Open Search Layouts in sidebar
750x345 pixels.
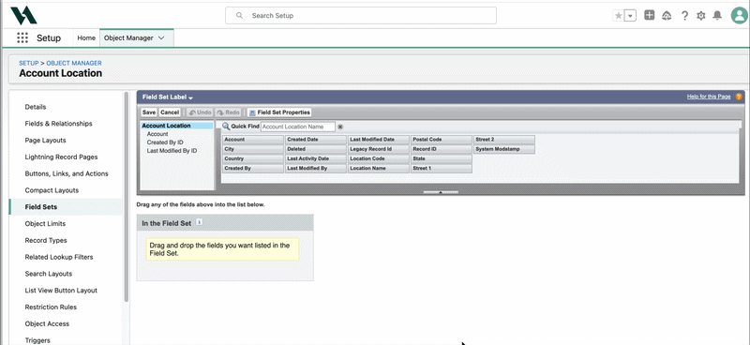pyautogui.click(x=49, y=274)
